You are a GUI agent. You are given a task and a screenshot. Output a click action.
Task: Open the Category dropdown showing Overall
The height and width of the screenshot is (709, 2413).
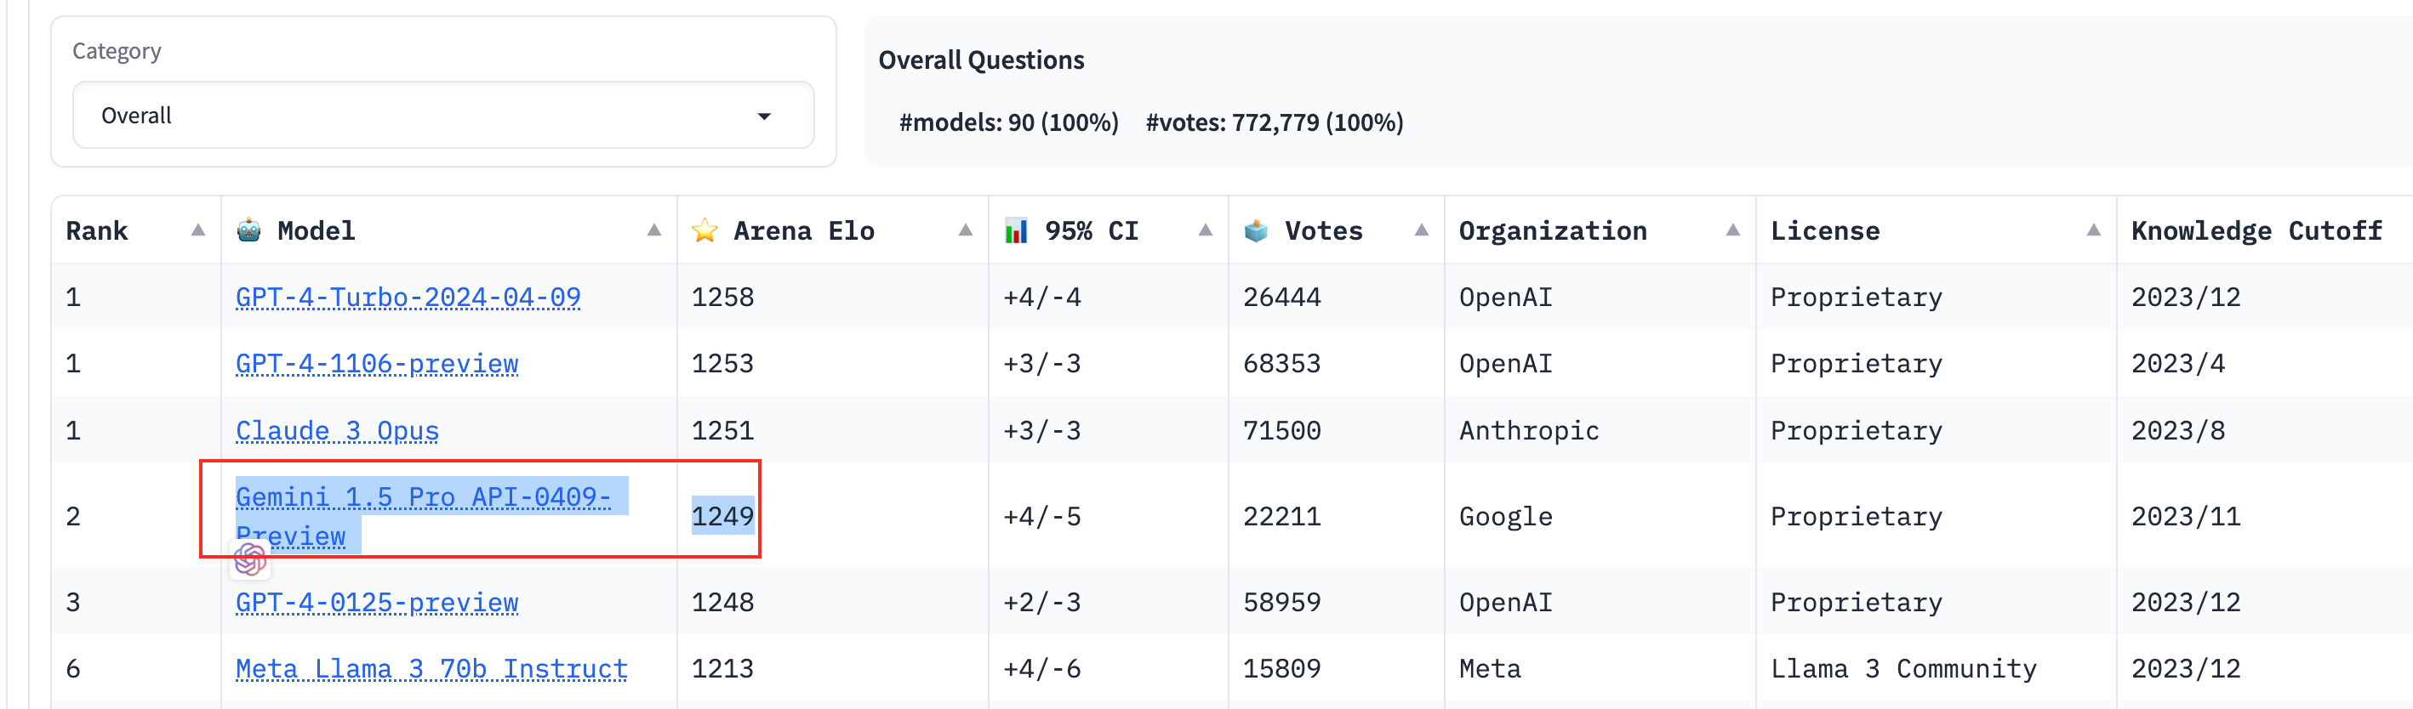443,115
